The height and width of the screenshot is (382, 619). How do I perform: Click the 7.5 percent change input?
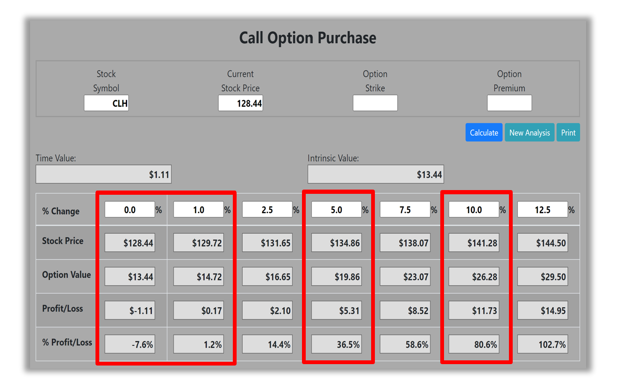(x=405, y=210)
